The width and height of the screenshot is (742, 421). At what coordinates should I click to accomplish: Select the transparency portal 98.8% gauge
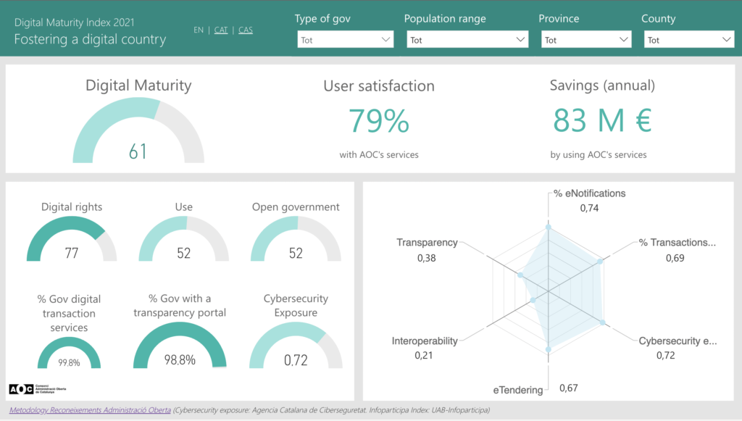coord(180,345)
